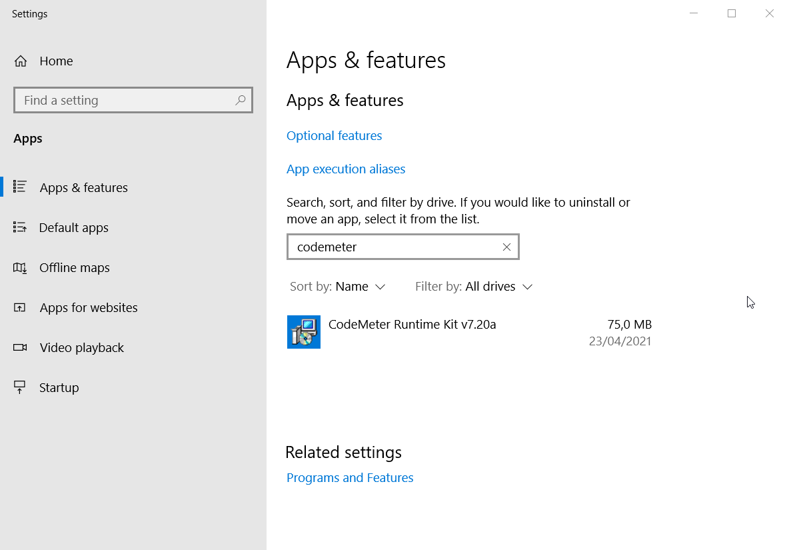The height and width of the screenshot is (550, 789).
Task: Click the Video playback sidebar icon
Action: click(x=19, y=347)
